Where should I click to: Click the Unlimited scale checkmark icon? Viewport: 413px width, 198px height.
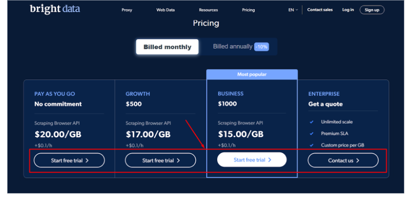312,122
